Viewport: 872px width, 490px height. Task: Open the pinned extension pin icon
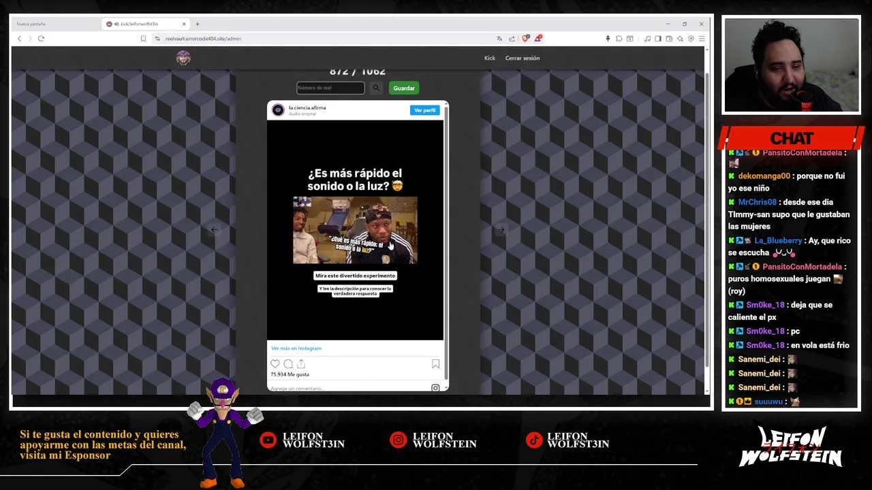point(608,39)
